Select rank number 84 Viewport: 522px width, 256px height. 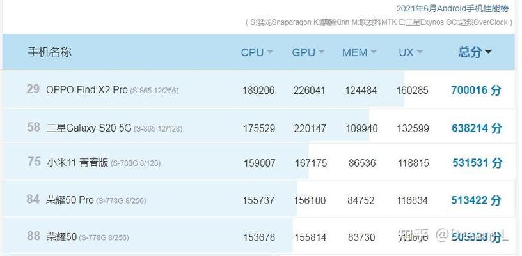pyautogui.click(x=33, y=199)
